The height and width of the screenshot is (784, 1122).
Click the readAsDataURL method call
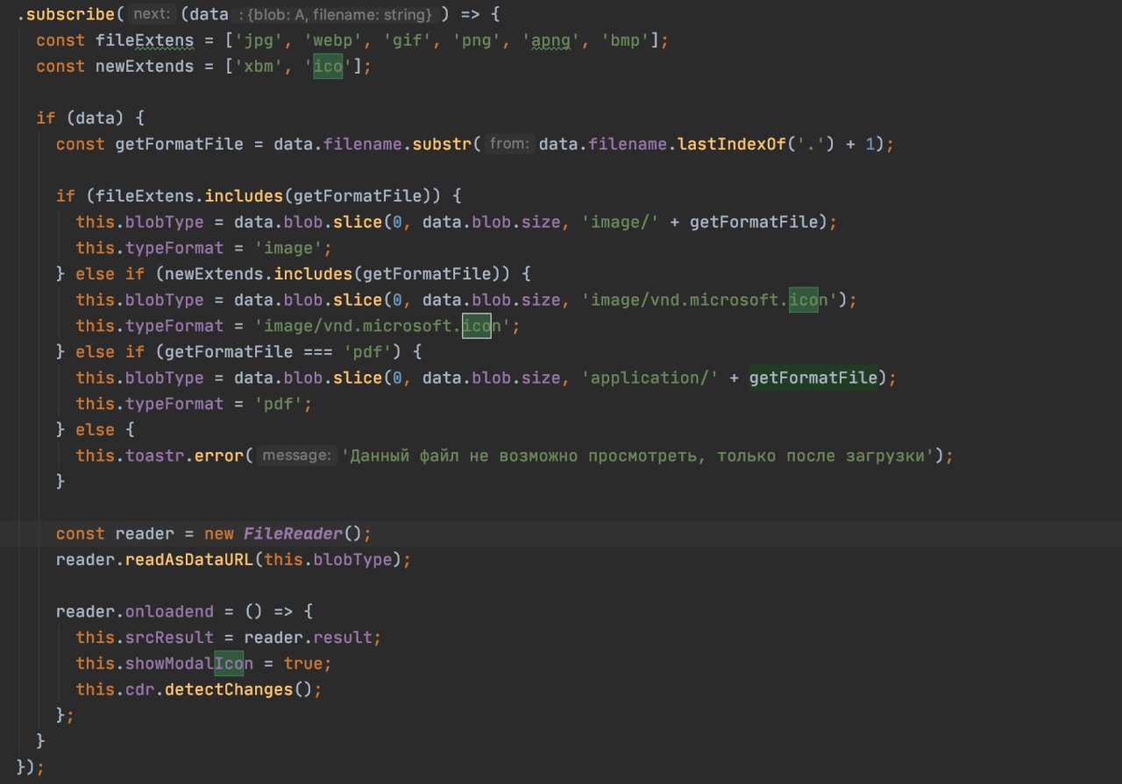point(189,559)
